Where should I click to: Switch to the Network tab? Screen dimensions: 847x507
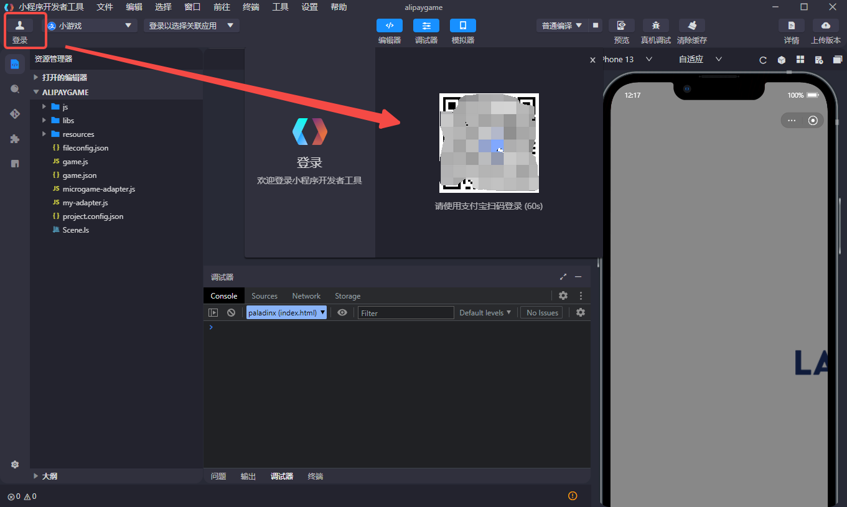[x=306, y=296]
